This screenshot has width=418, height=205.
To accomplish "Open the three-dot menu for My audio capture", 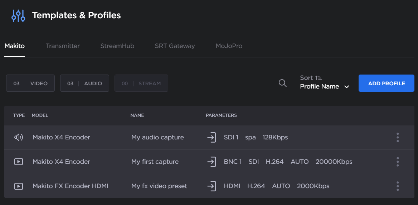I will (x=398, y=137).
